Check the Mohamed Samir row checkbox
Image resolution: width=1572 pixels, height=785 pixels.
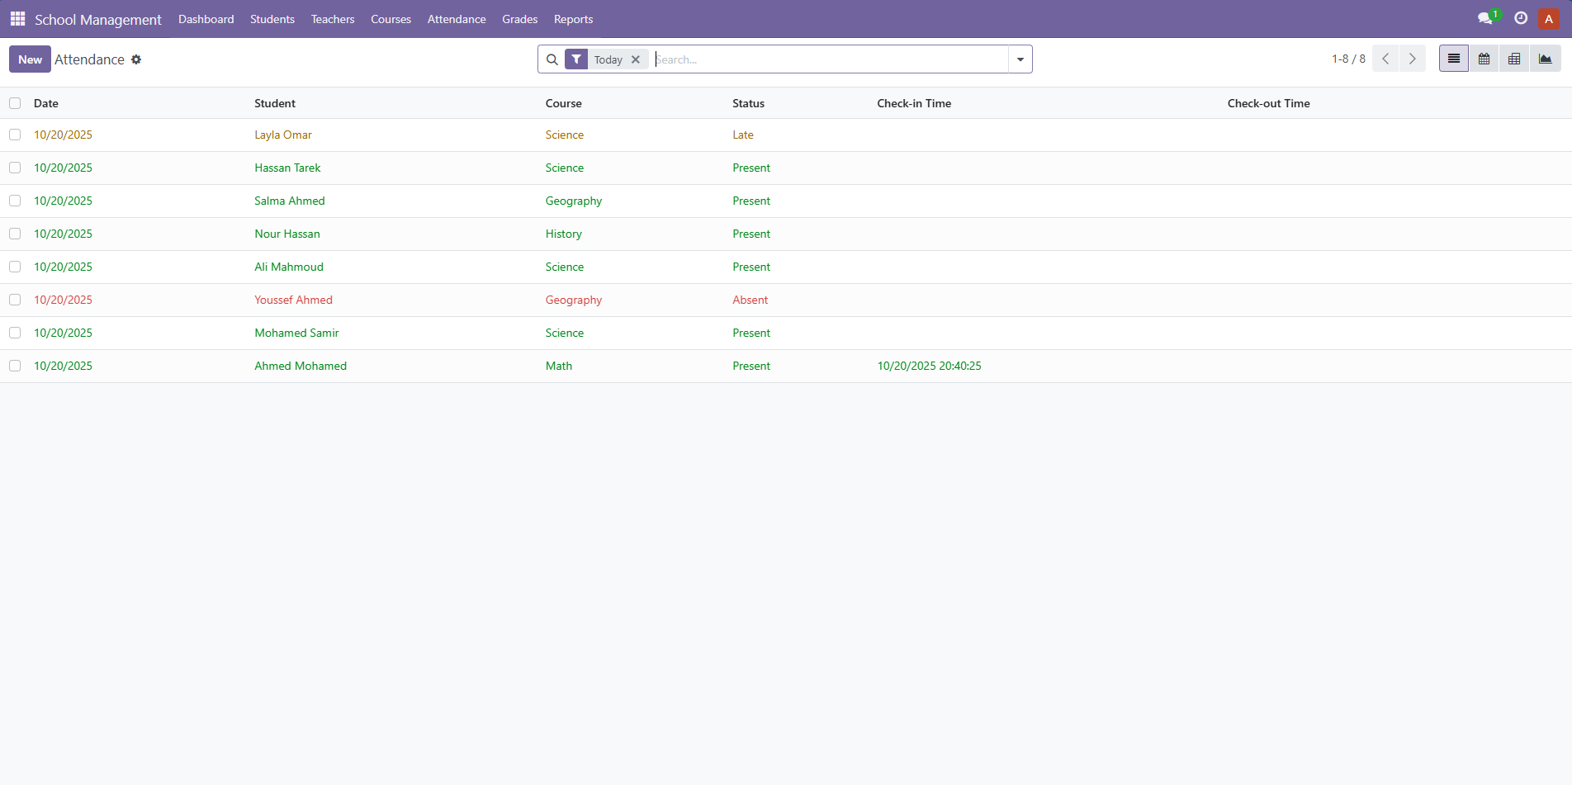(15, 333)
